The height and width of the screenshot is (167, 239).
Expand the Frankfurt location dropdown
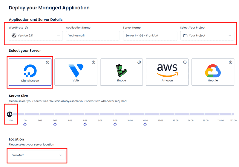[x=37, y=155]
